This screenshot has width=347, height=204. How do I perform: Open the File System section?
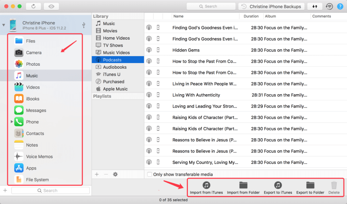point(46,180)
